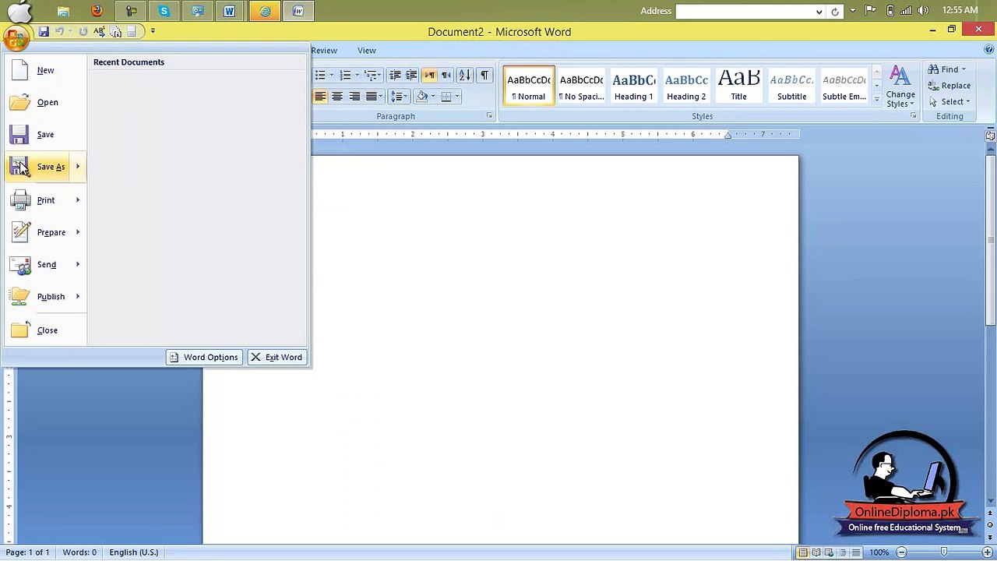Image resolution: width=997 pixels, height=561 pixels.
Task: Open the Line Spacing dropdown
Action: 399,97
